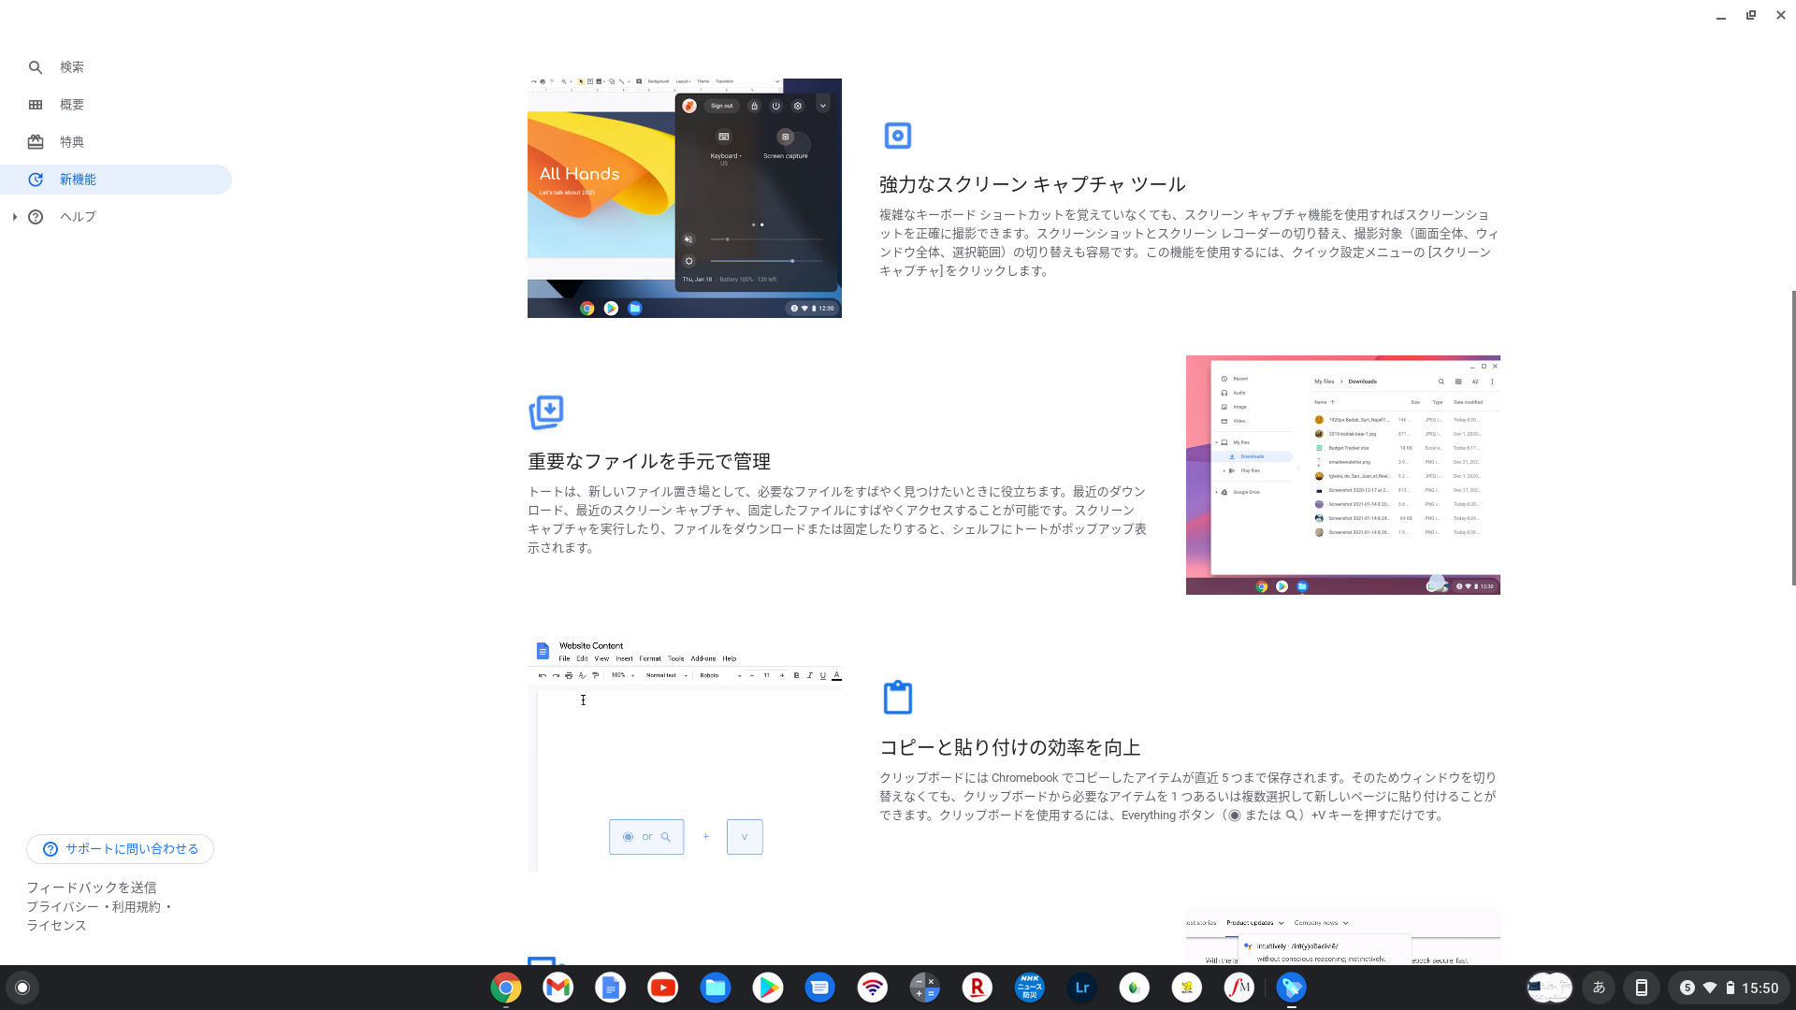Open the Tote holding space preview

pos(1550,988)
